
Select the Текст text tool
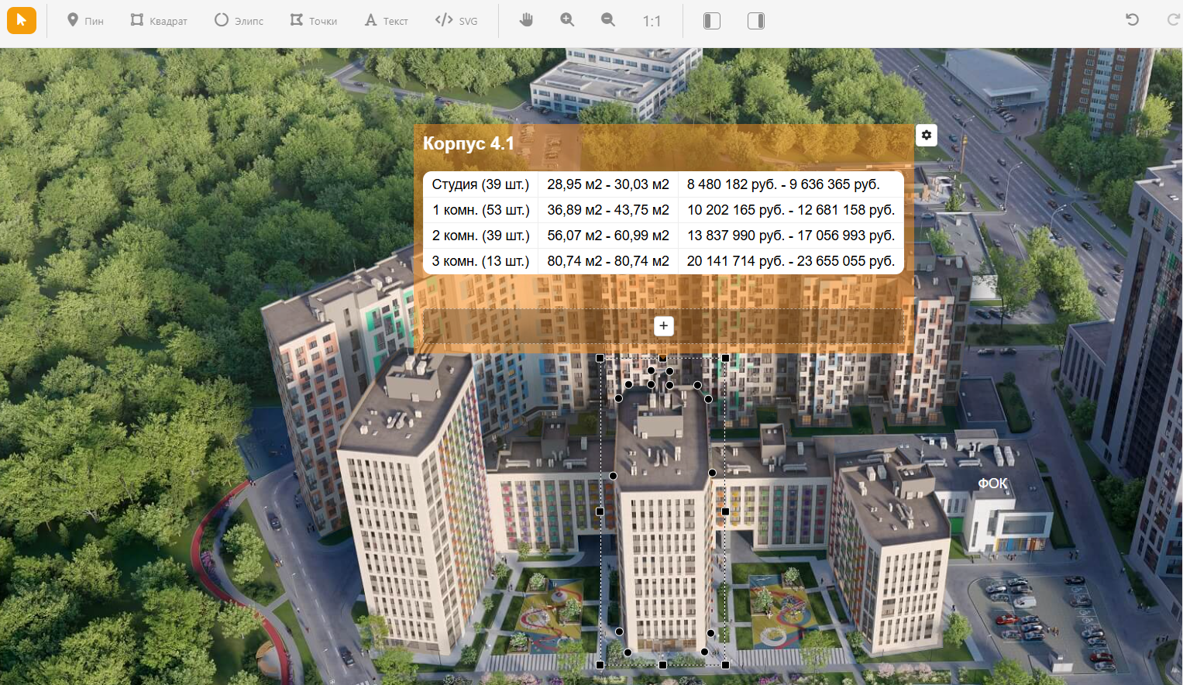[386, 21]
